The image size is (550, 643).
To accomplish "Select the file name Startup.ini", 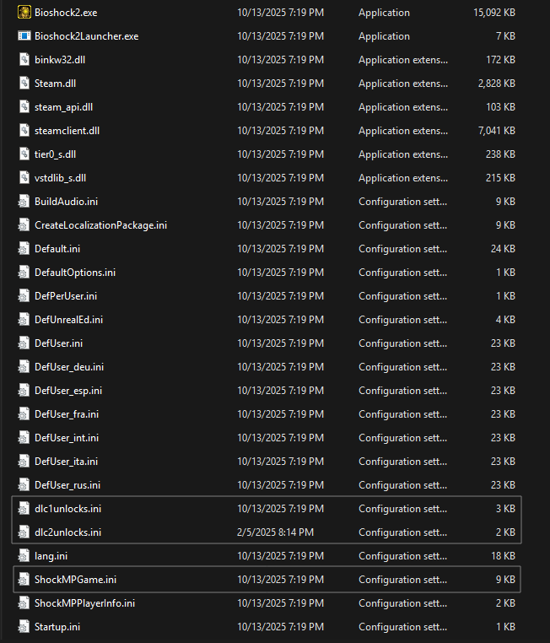I will pyautogui.click(x=57, y=627).
